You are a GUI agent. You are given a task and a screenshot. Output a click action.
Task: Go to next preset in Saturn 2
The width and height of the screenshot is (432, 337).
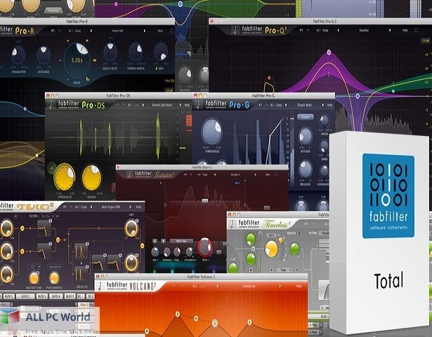pyautogui.click(x=255, y=174)
